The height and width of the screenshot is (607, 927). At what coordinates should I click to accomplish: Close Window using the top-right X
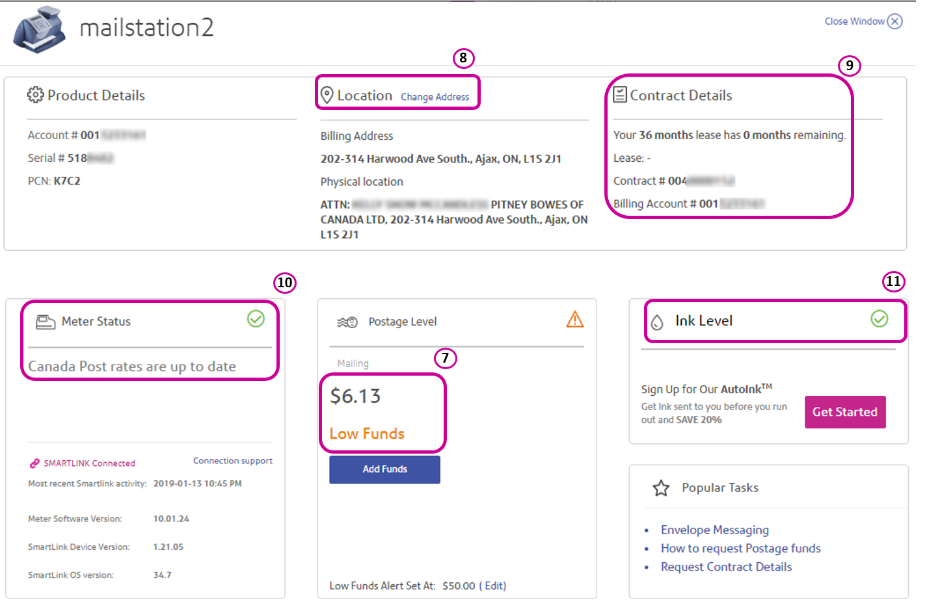pos(895,21)
